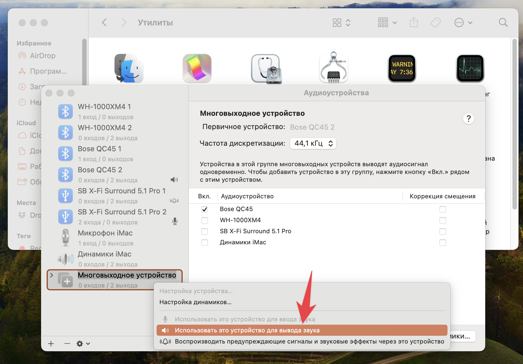This screenshot has height=364, width=523.
Task: Choose Настройка динамиков… menu item
Action: (x=302, y=302)
